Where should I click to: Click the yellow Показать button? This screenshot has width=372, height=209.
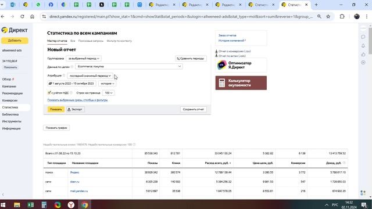pos(56,110)
